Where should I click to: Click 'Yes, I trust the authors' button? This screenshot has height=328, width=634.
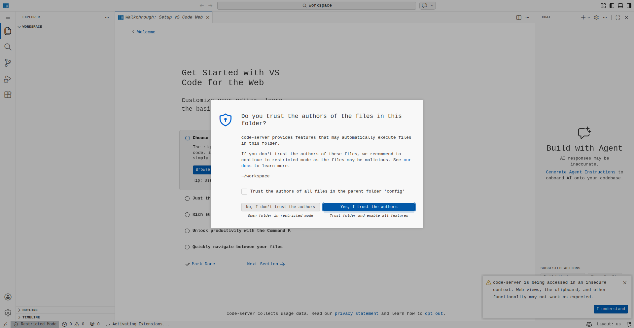369,207
